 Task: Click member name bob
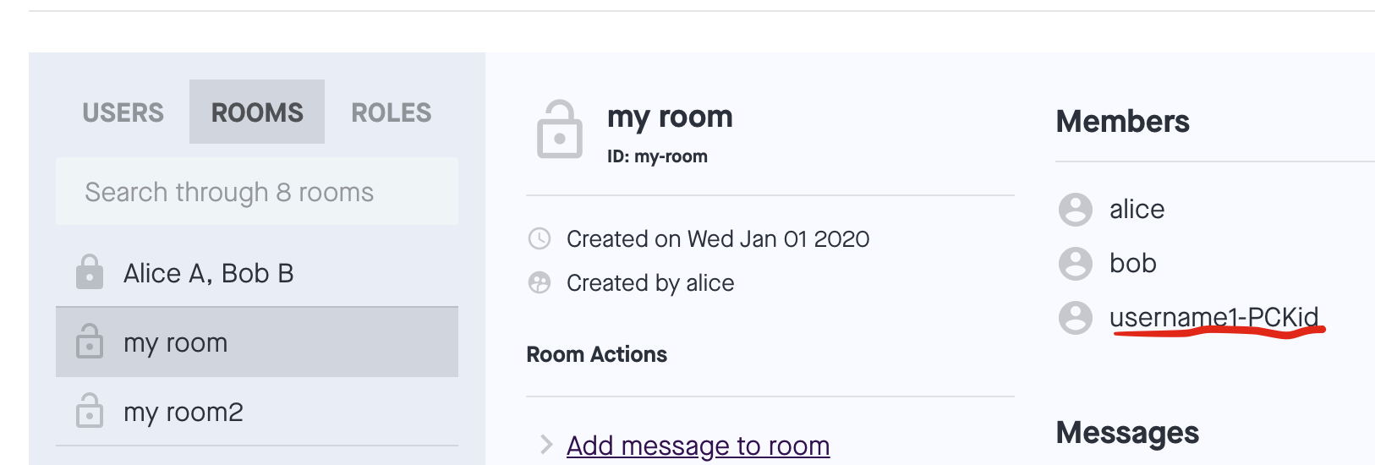pos(1132,263)
